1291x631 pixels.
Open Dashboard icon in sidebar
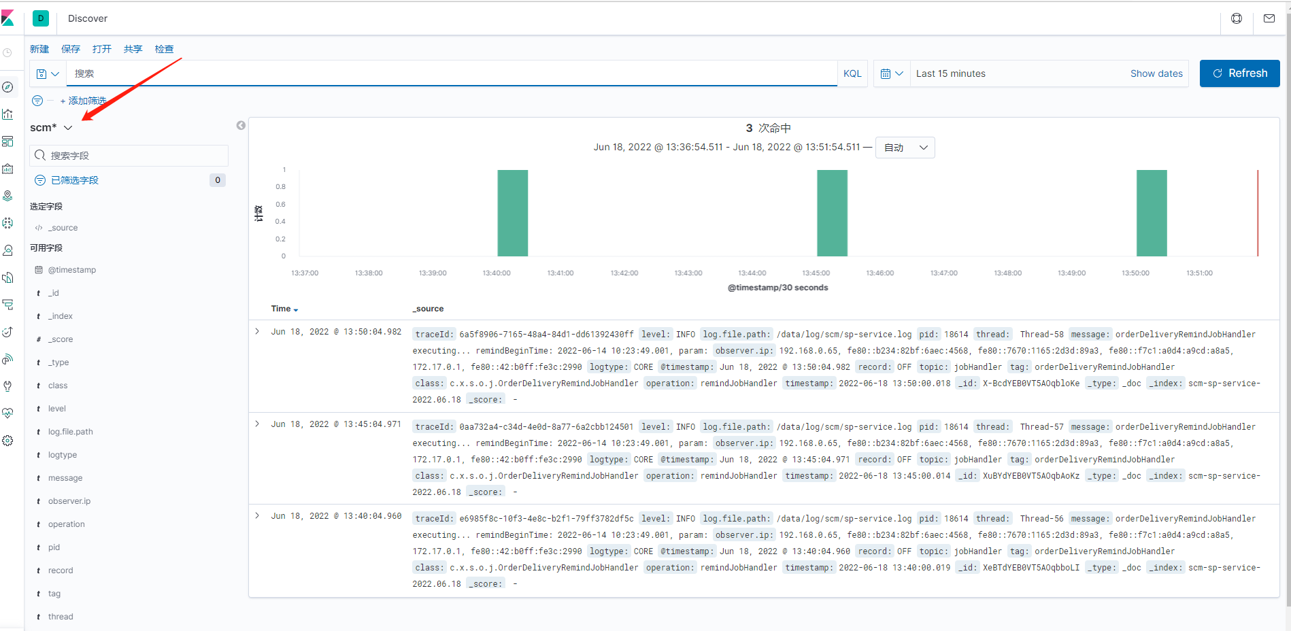tap(7, 141)
